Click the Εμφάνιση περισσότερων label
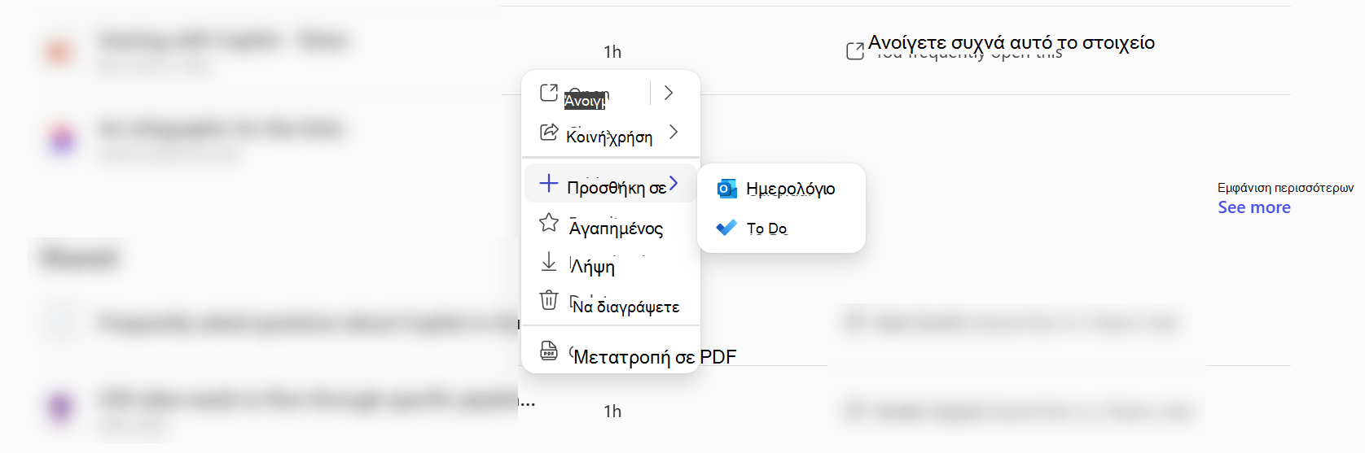 [x=1286, y=188]
